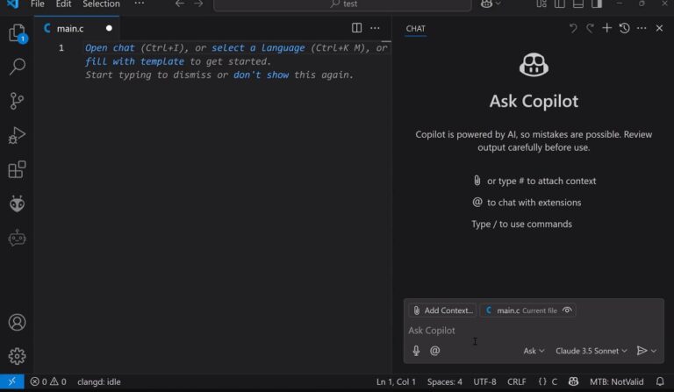Start voice chat with microphone icon

click(416, 351)
